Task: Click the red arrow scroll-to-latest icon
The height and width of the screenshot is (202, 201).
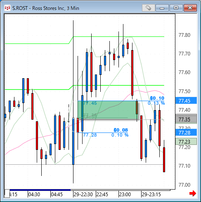Action: point(193,193)
